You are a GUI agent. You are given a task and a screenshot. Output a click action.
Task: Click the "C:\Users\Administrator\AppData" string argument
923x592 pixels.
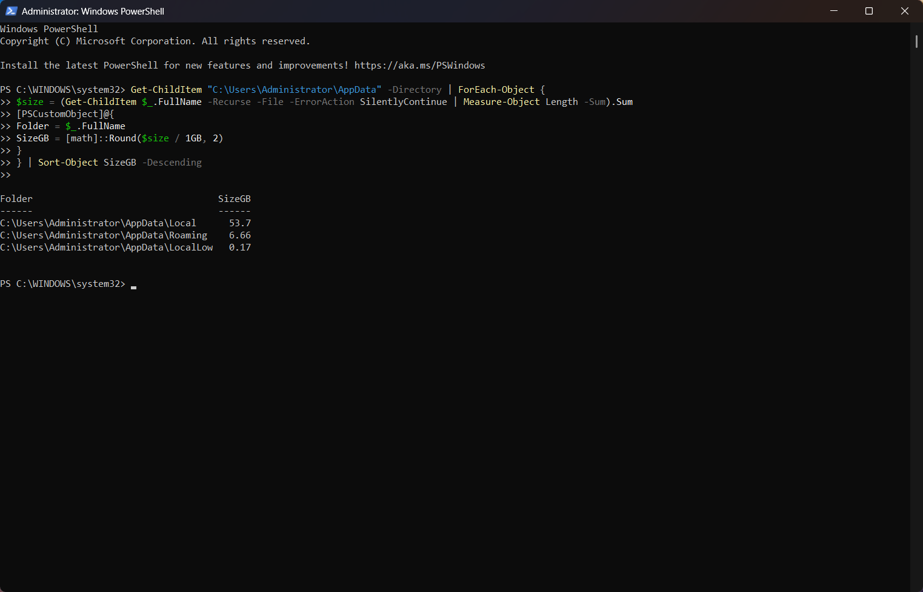pos(295,90)
